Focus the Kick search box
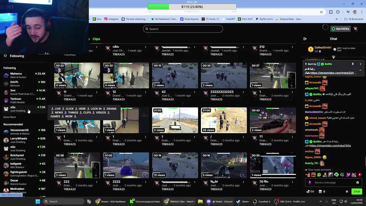The image size is (366, 206). (x=183, y=29)
